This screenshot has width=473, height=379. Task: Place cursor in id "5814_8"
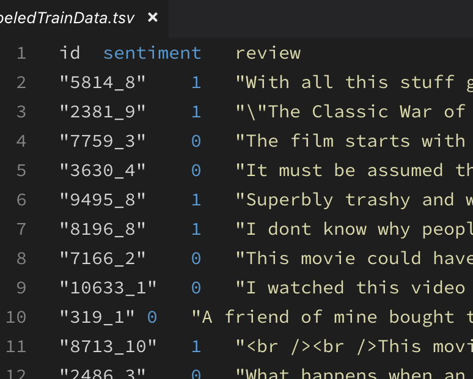[103, 83]
